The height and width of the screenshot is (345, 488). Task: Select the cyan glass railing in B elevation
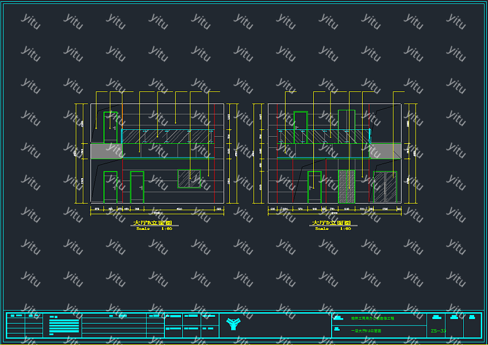167,136
